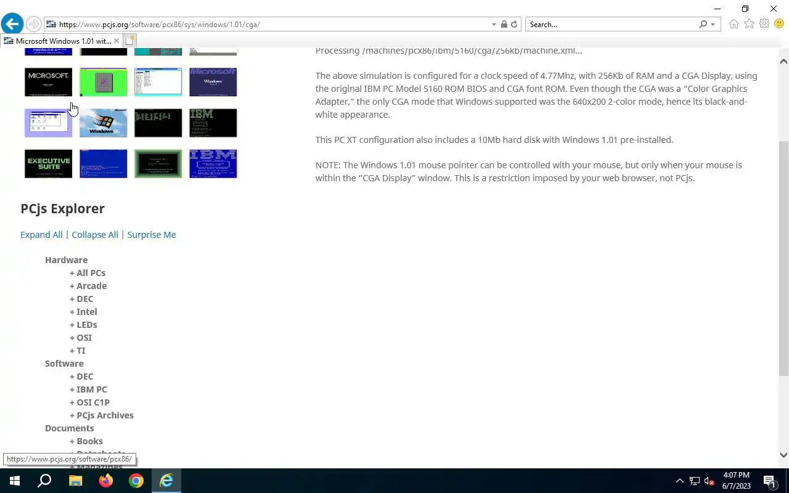Launch Google Chrome from the taskbar
The image size is (789, 493).
pyautogui.click(x=136, y=481)
